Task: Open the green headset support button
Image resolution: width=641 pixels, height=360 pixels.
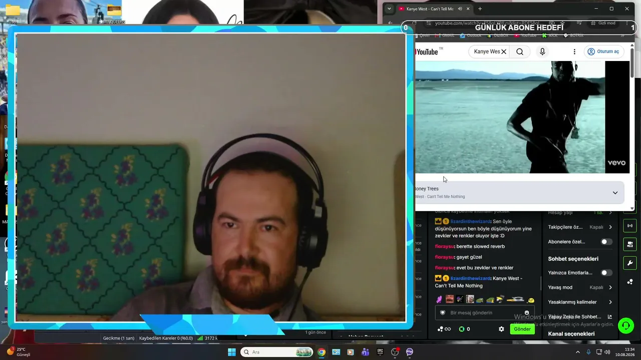Action: pos(625,326)
